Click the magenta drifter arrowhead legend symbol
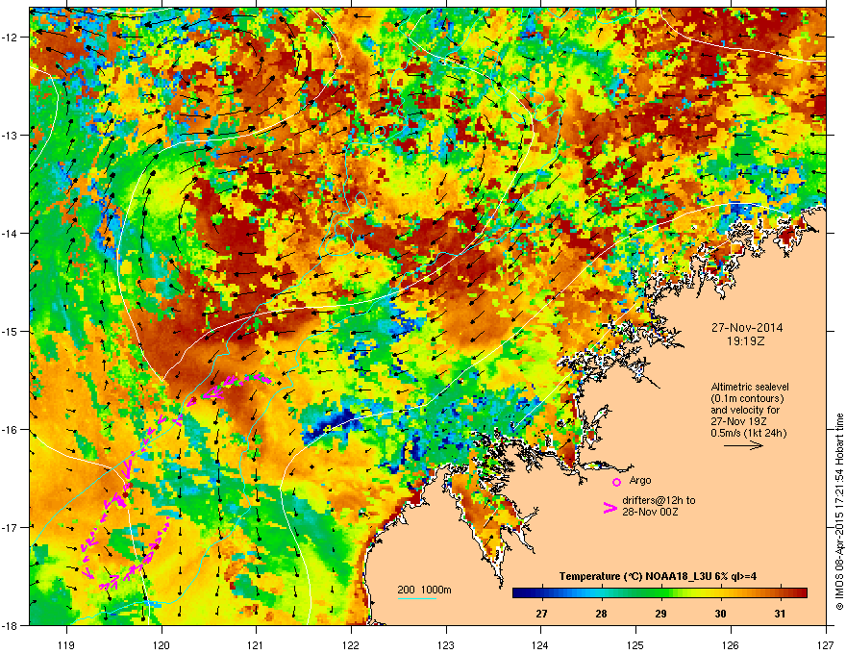Screen dimensions: 846x654 click(610, 508)
